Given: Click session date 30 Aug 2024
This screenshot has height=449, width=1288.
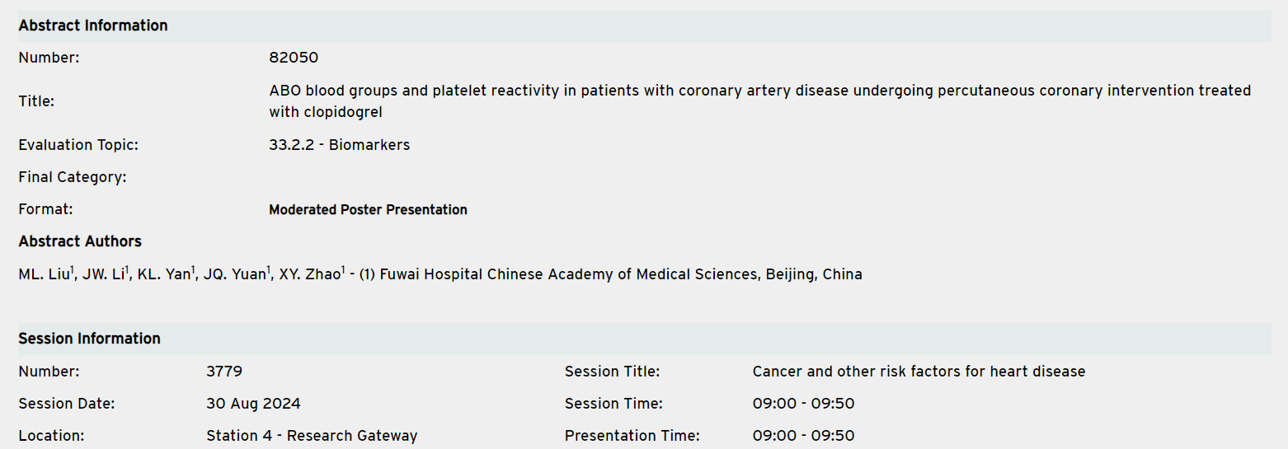Looking at the screenshot, I should point(253,404).
